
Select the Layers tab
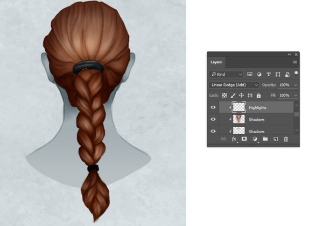pos(216,62)
